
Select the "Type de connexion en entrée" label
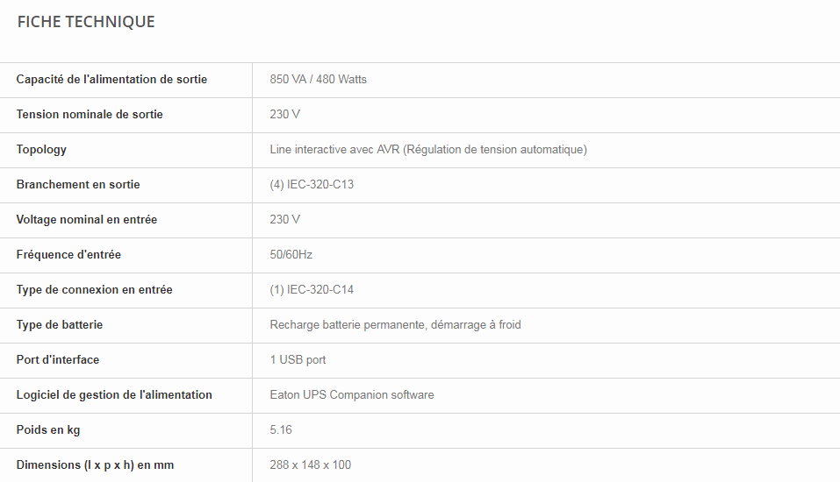pyautogui.click(x=94, y=290)
